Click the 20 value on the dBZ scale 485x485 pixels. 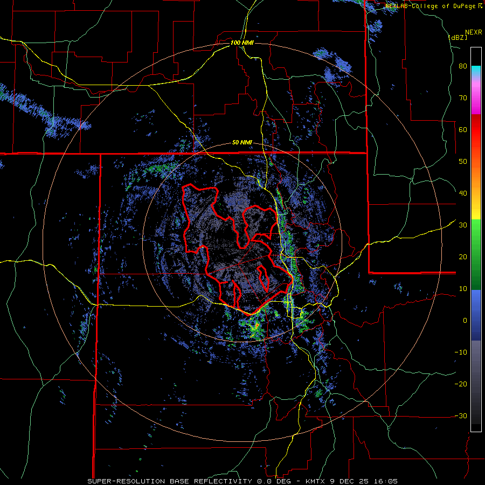[463, 257]
